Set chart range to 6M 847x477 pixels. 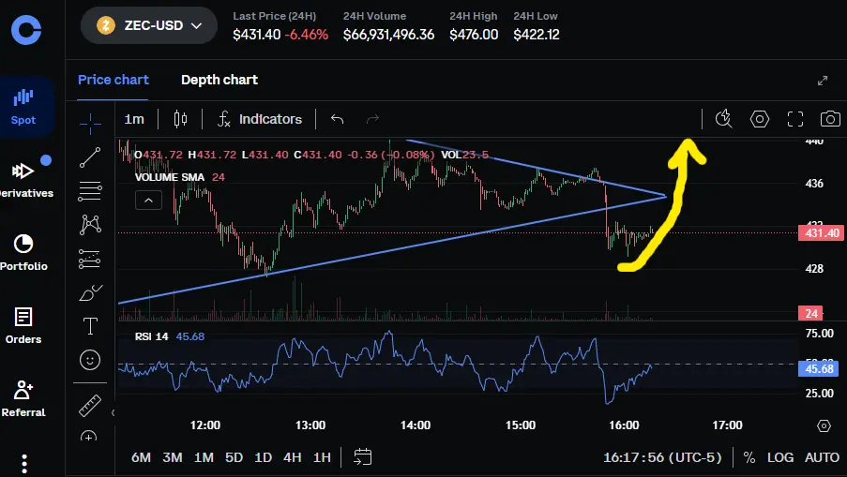[141, 457]
